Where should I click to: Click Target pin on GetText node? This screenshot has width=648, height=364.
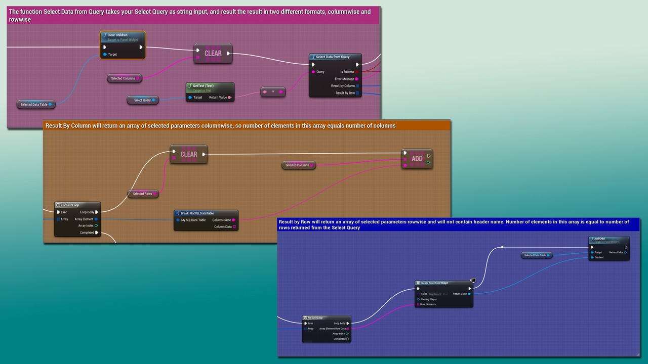pyautogui.click(x=190, y=97)
